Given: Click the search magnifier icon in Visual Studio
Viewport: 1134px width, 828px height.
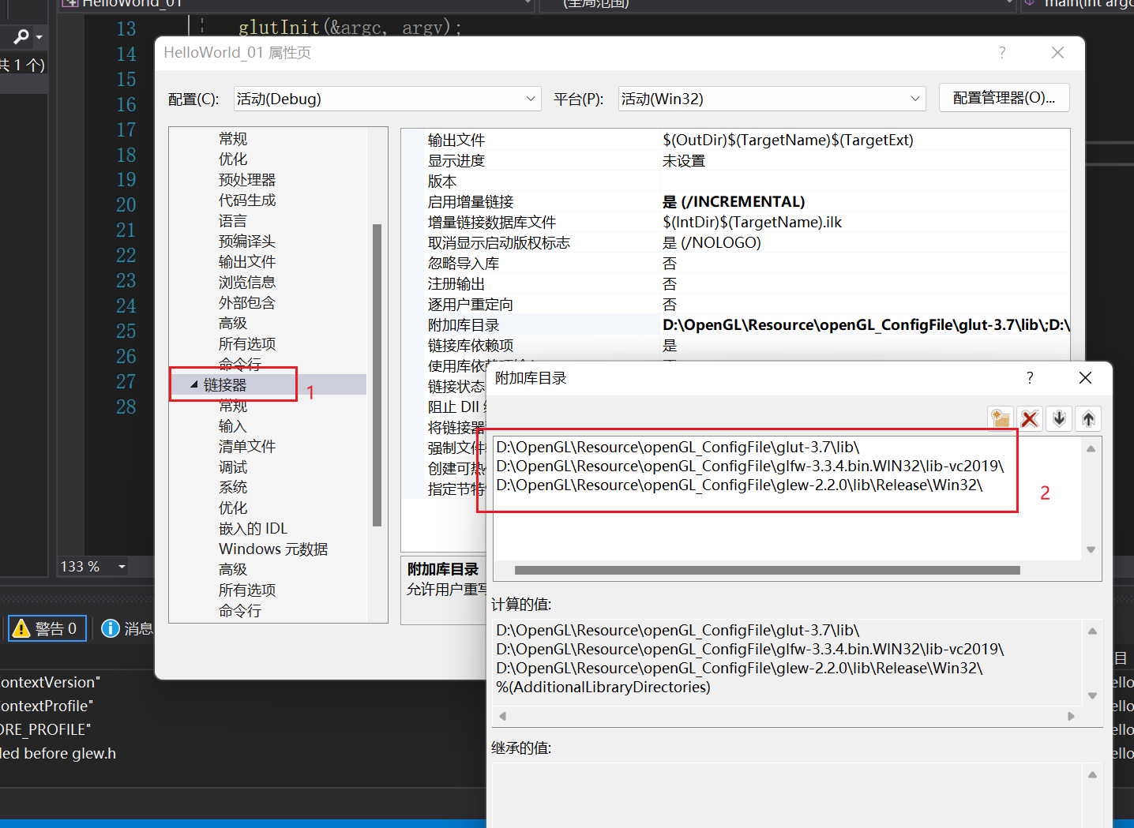Looking at the screenshot, I should 21,36.
